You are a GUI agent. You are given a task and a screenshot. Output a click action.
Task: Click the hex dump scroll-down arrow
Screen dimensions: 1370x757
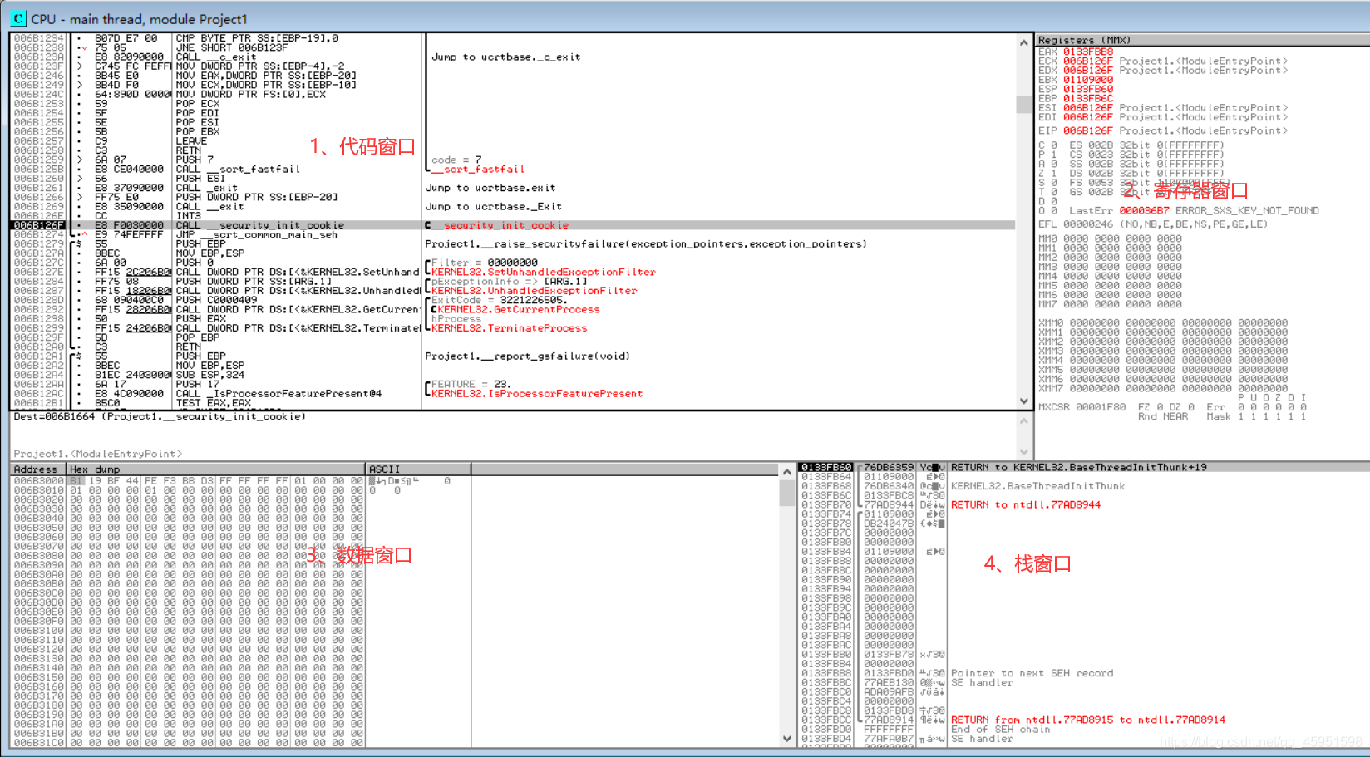click(786, 739)
